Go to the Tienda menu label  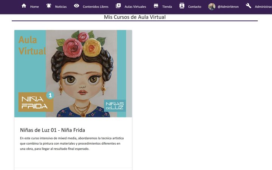(167, 7)
